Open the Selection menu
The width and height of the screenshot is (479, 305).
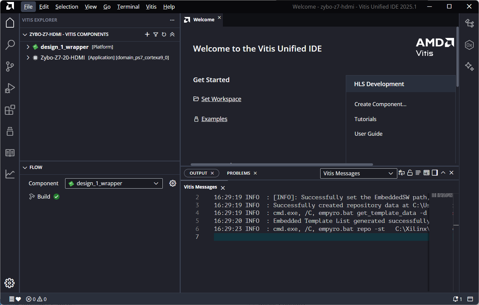coord(67,7)
